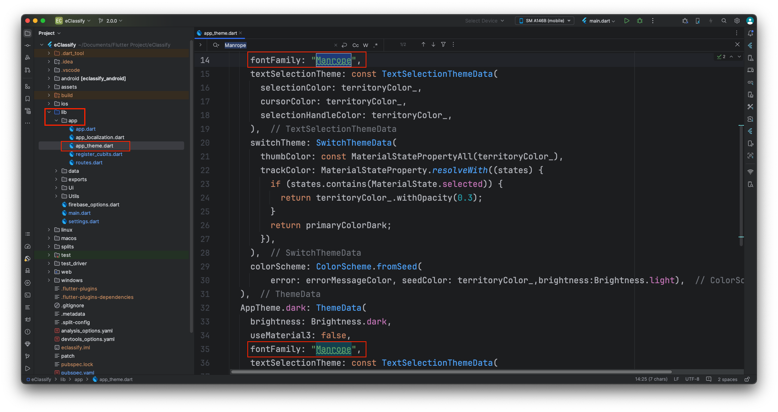Open the Notifications bell icon

750,33
